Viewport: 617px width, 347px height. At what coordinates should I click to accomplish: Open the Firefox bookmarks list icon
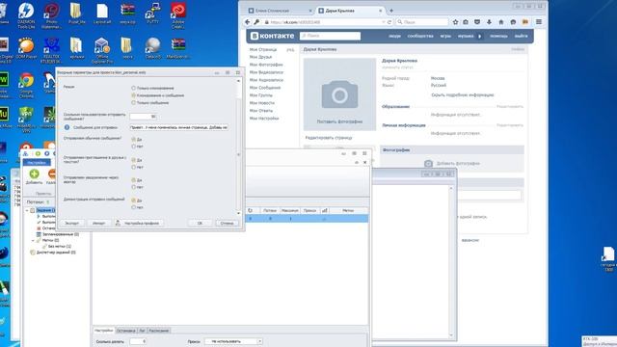466,22
